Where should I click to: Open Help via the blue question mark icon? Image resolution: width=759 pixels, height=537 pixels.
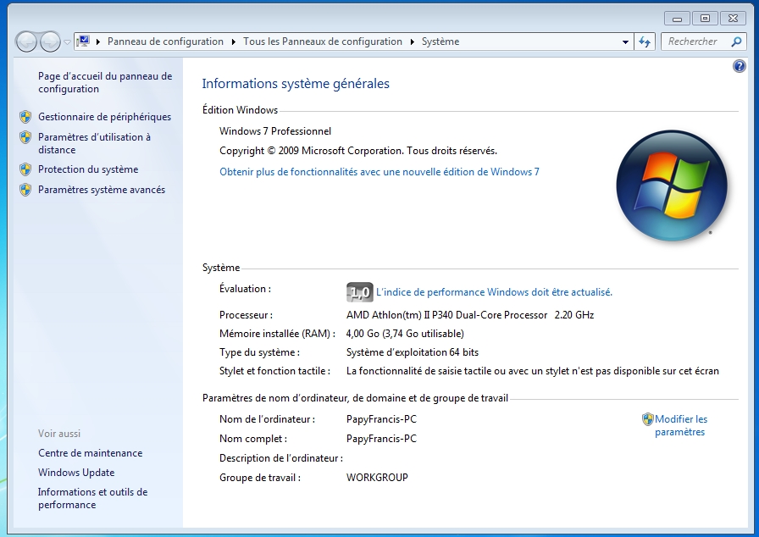click(739, 66)
